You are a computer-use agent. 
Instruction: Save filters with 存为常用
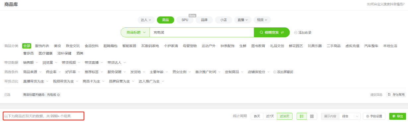[396, 95]
